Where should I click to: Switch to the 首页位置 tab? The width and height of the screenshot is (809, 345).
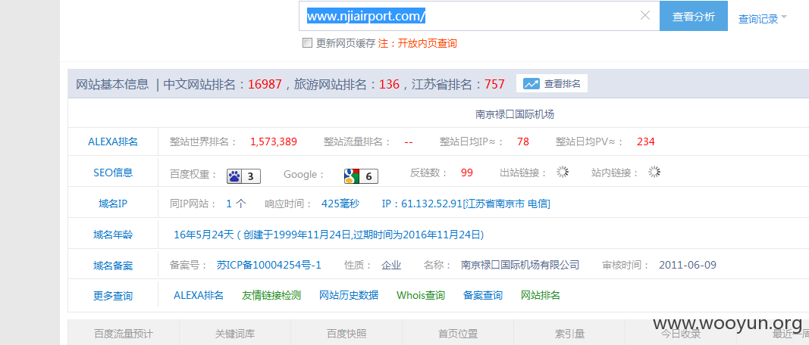[x=458, y=334]
